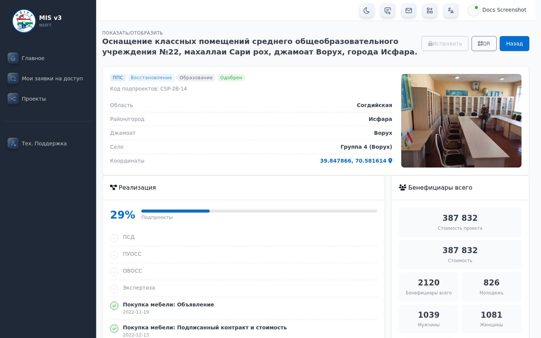Click the date 2022-11-19
The height and width of the screenshot is (338, 541).
pyautogui.click(x=136, y=312)
